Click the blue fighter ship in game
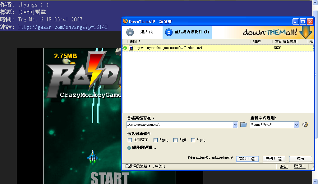Screen dimensions: 318x184 pos(93,157)
